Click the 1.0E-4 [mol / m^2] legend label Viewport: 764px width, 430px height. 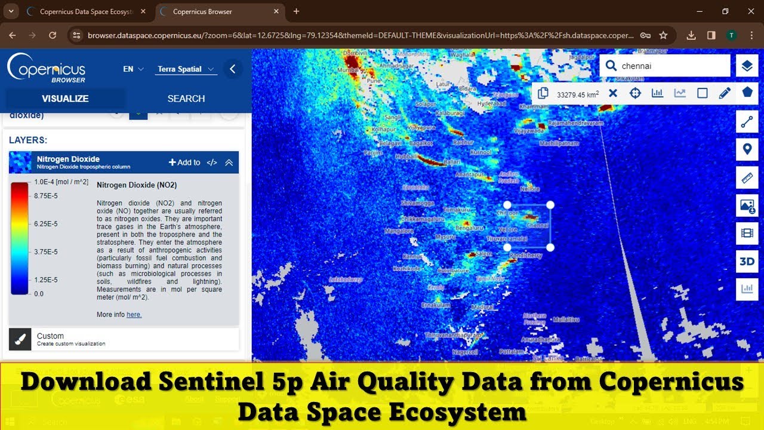click(61, 182)
